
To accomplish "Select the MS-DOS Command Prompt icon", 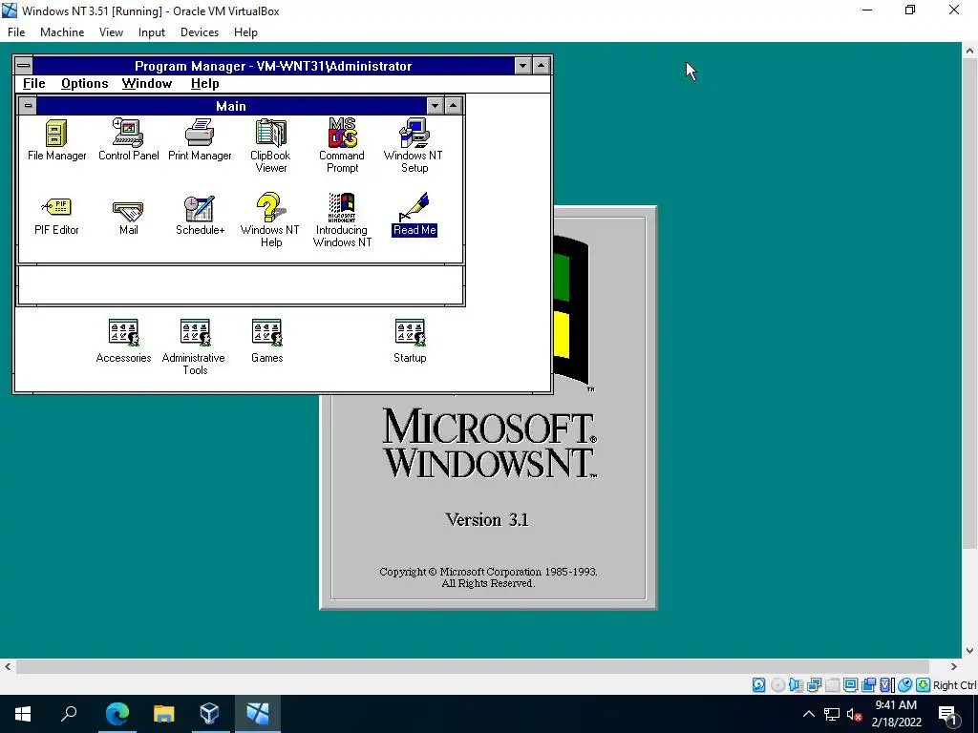I will (x=342, y=146).
